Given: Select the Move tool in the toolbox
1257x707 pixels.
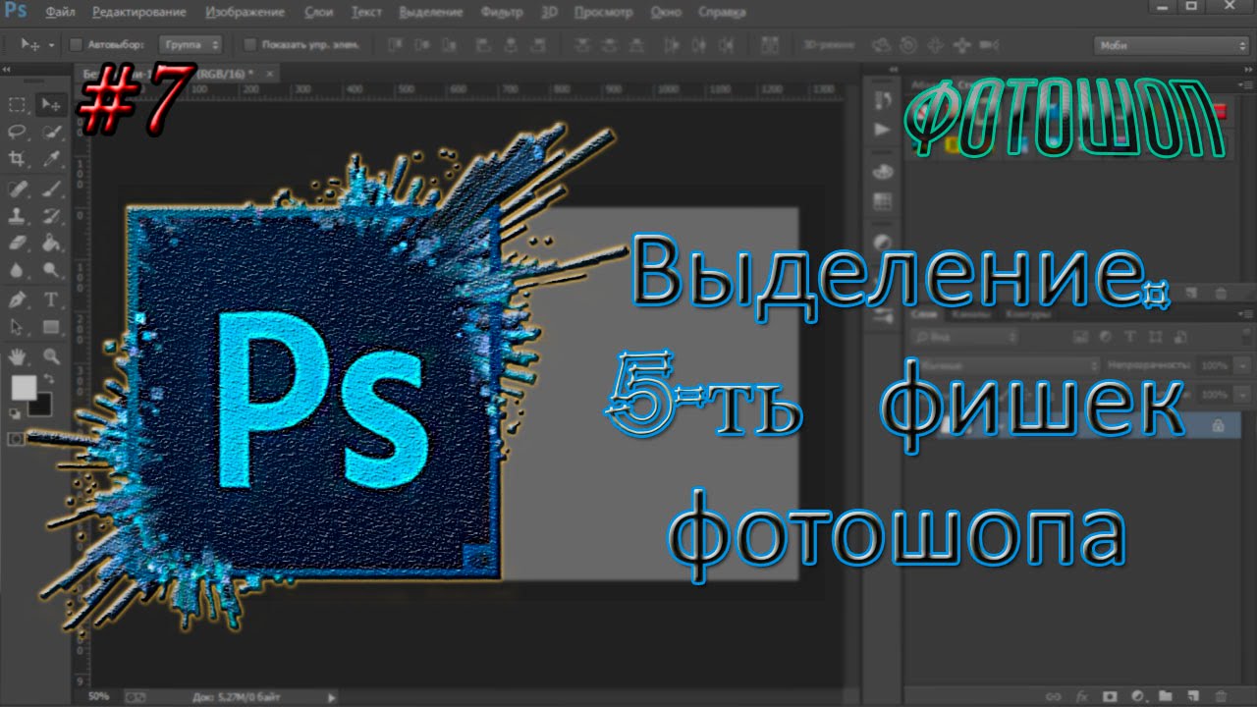Looking at the screenshot, I should pos(50,104).
